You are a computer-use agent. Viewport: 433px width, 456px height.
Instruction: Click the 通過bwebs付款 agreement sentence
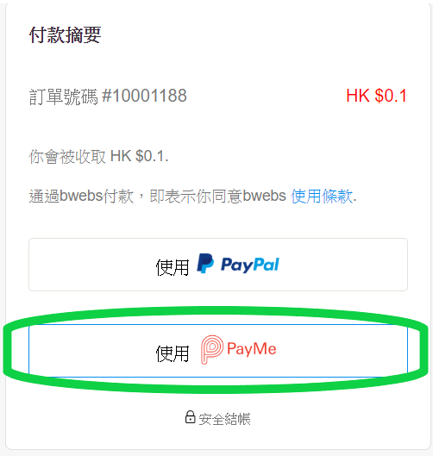192,196
